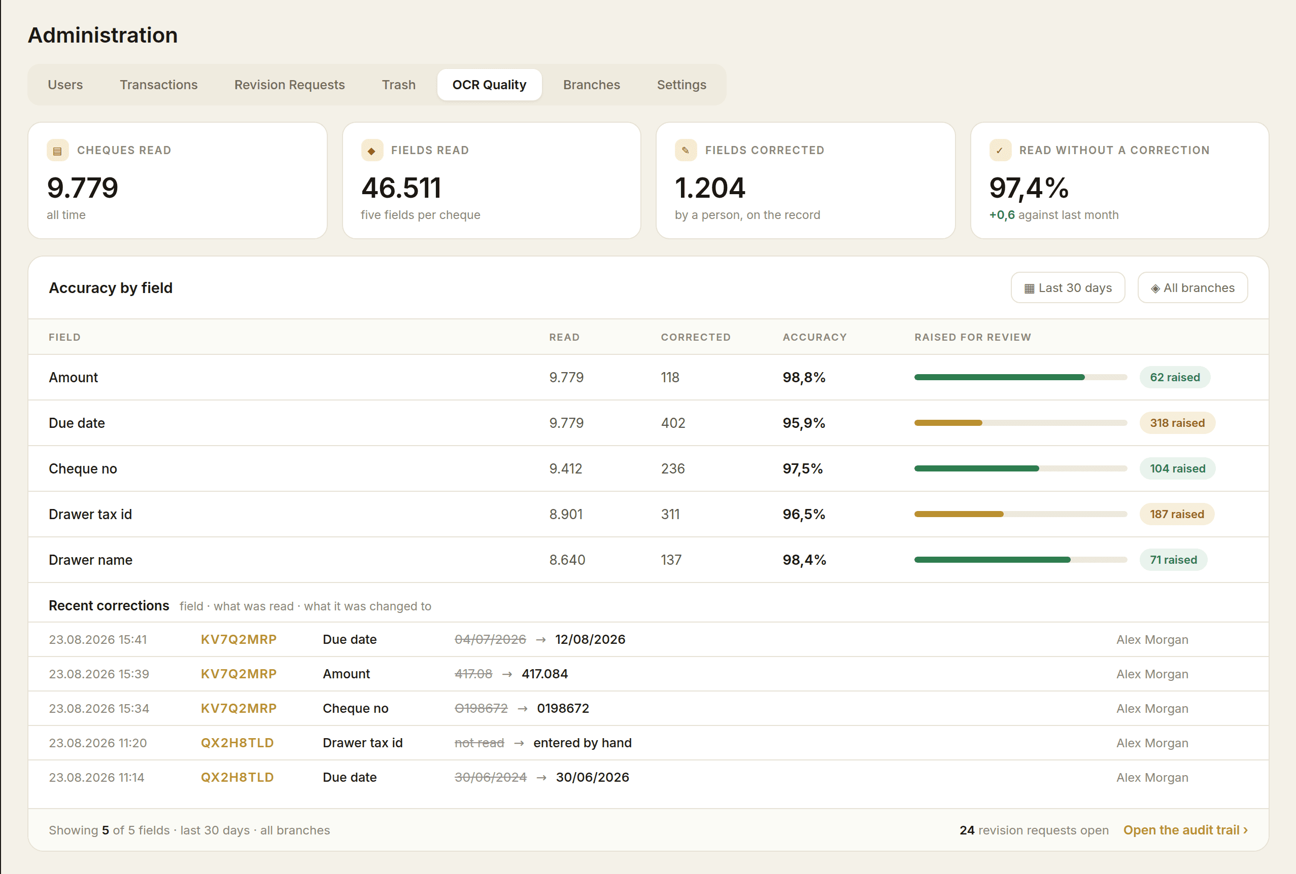
Task: Click the Recent corrections heading
Action: [109, 606]
